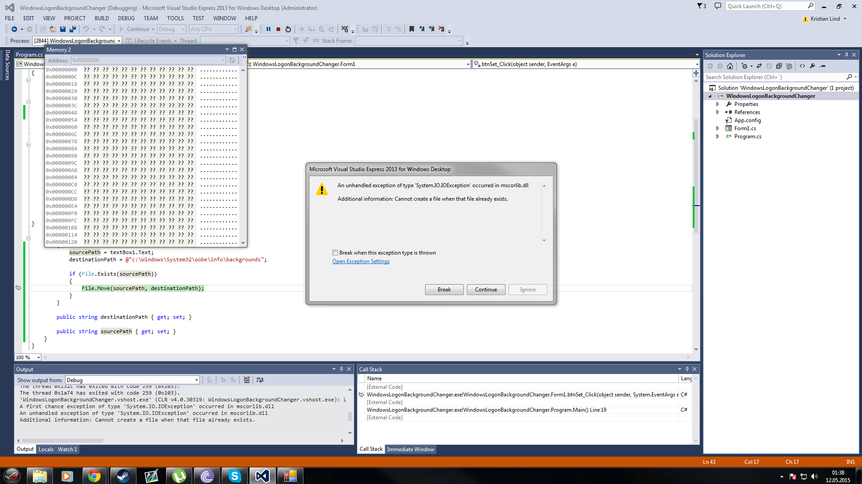Clear all bookmarks with red X icon

441,29
